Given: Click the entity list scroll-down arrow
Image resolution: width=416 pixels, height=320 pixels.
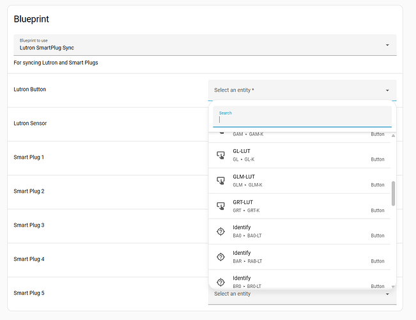Looking at the screenshot, I should click(x=393, y=287).
